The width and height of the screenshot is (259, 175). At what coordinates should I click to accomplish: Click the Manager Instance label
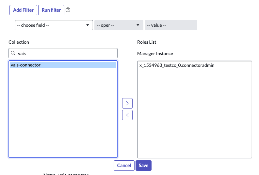(155, 53)
